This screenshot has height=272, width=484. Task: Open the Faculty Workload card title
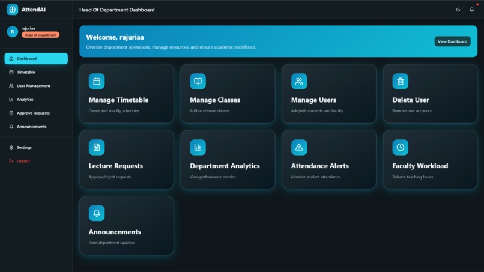click(x=420, y=166)
